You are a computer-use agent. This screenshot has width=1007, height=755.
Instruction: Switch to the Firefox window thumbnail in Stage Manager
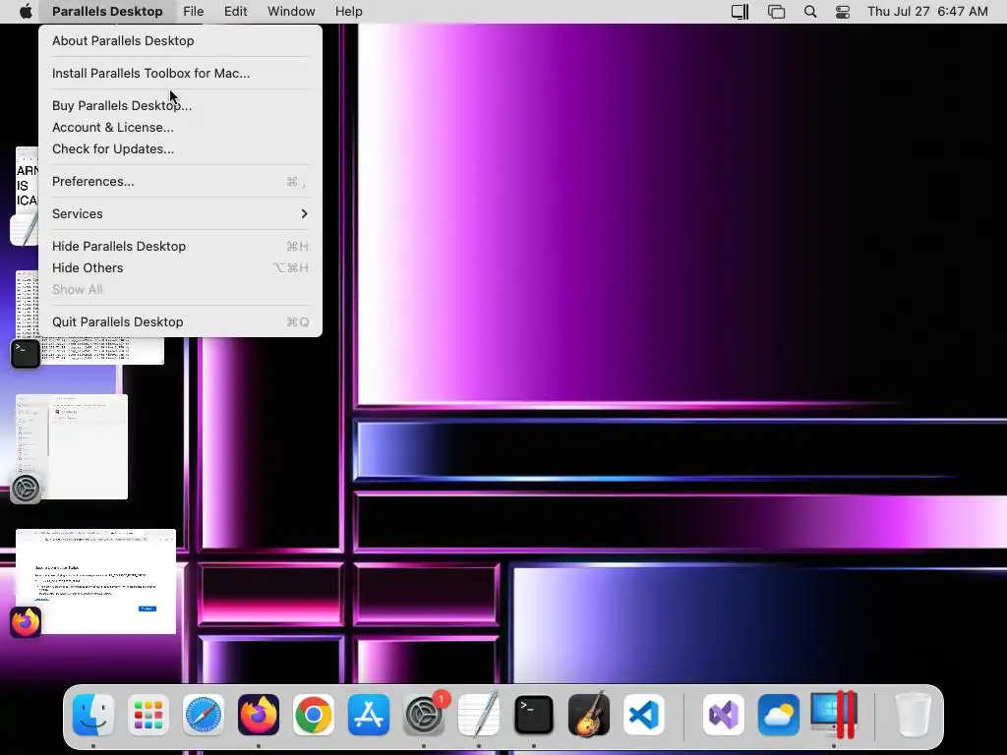tap(95, 581)
